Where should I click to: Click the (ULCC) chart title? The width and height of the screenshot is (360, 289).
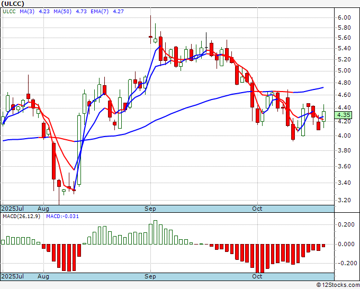pos(13,4)
